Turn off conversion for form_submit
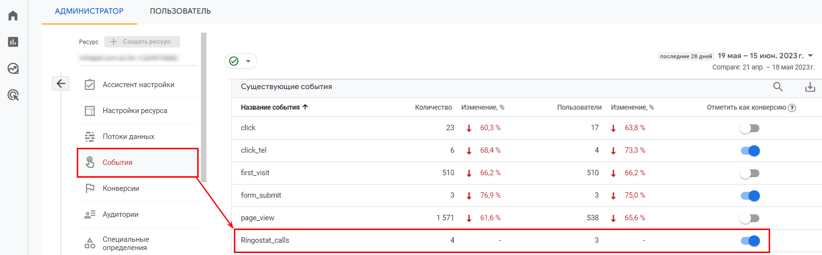Screen dimensions: 822x255 pyautogui.click(x=750, y=196)
